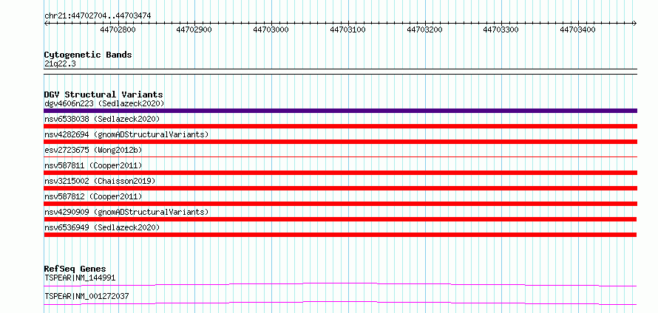Click the red nsv3215002 variant bar

[x=340, y=188]
